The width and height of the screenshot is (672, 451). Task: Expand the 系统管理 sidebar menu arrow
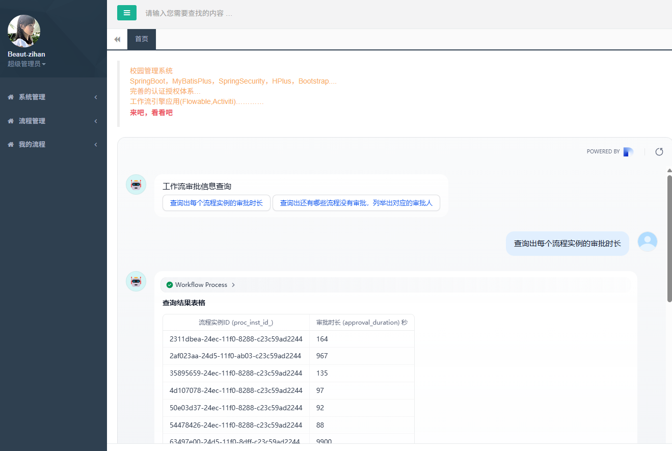[96, 97]
